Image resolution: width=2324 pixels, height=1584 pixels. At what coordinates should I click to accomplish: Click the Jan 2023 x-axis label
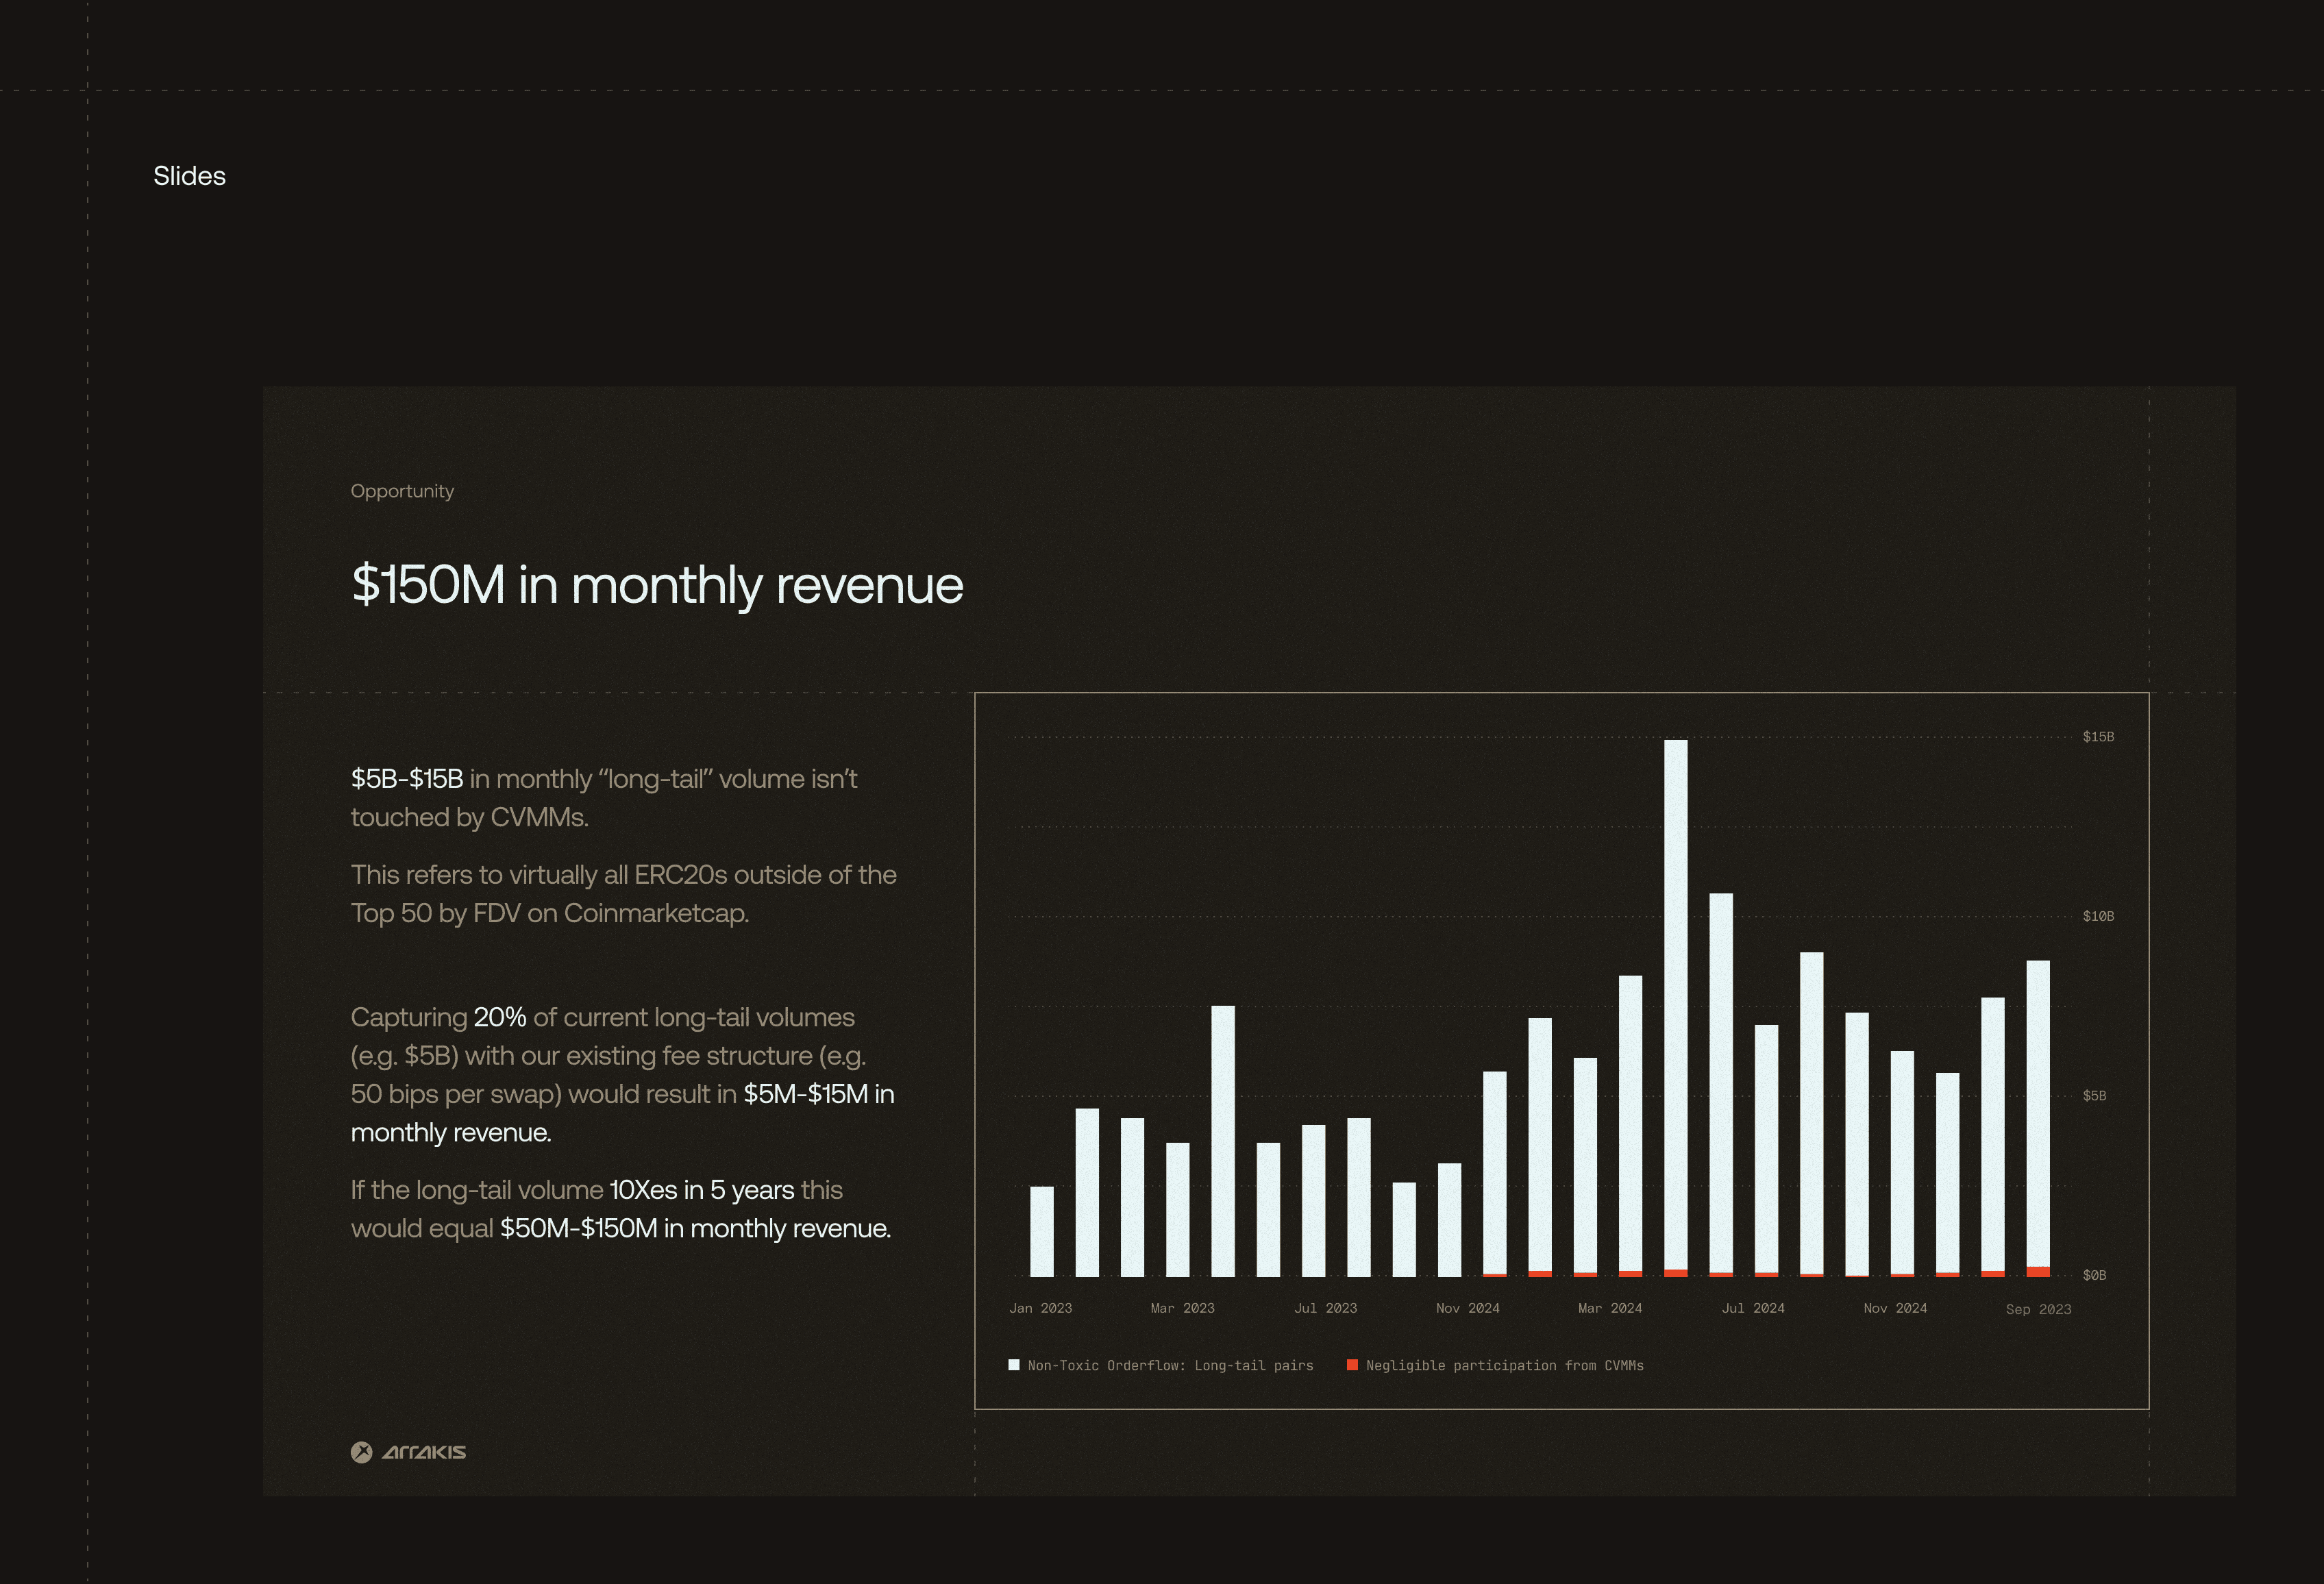tap(1040, 1308)
